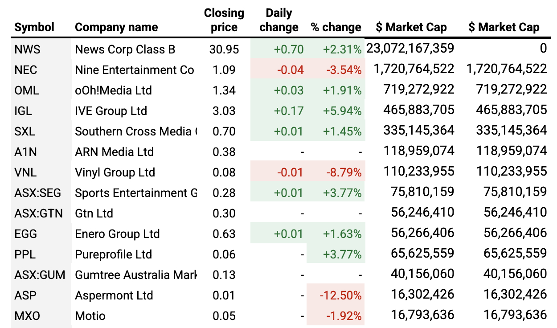Select the Closing price column header

pos(224,20)
